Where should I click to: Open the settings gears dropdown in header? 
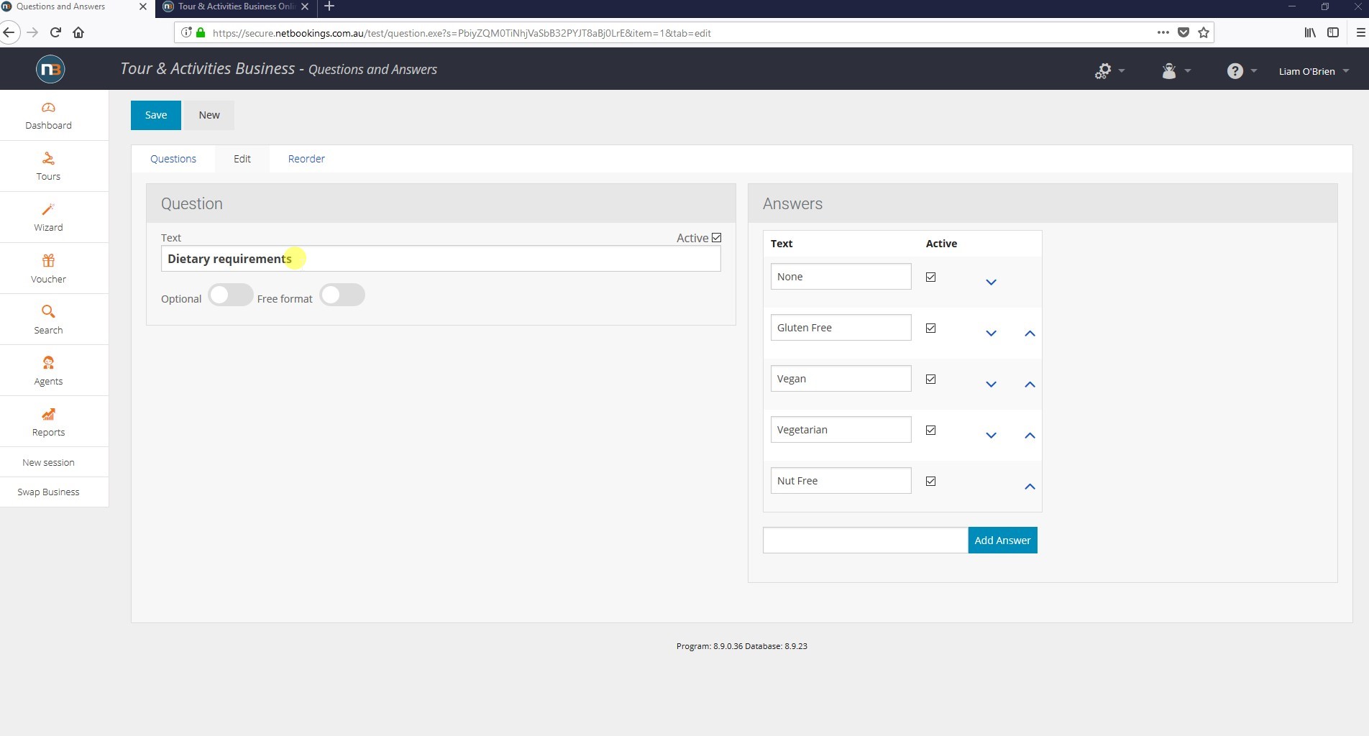(x=1109, y=71)
